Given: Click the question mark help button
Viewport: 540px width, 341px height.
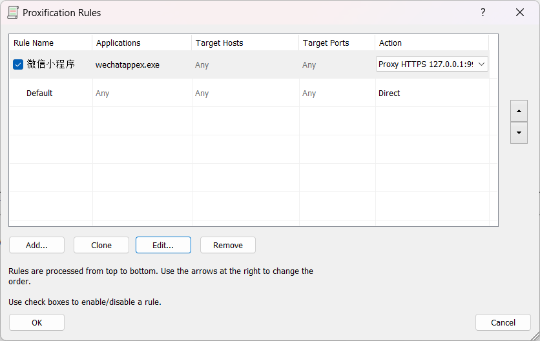Looking at the screenshot, I should pyautogui.click(x=483, y=12).
